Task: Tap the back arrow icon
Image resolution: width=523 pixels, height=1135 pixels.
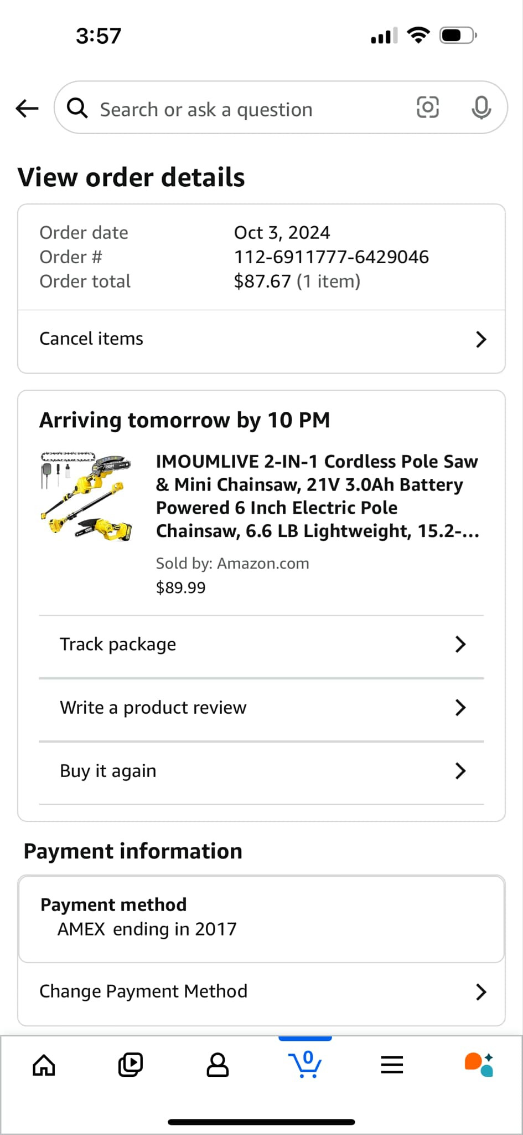Action: (27, 109)
